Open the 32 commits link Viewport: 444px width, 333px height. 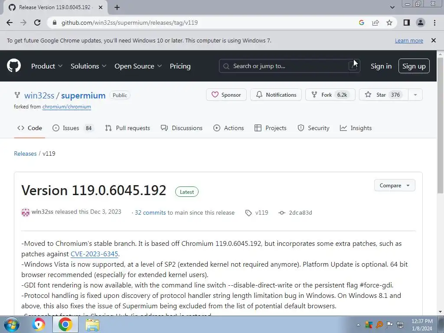click(150, 212)
